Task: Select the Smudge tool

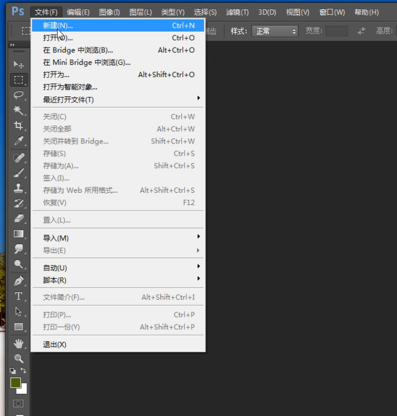Action: [x=19, y=249]
